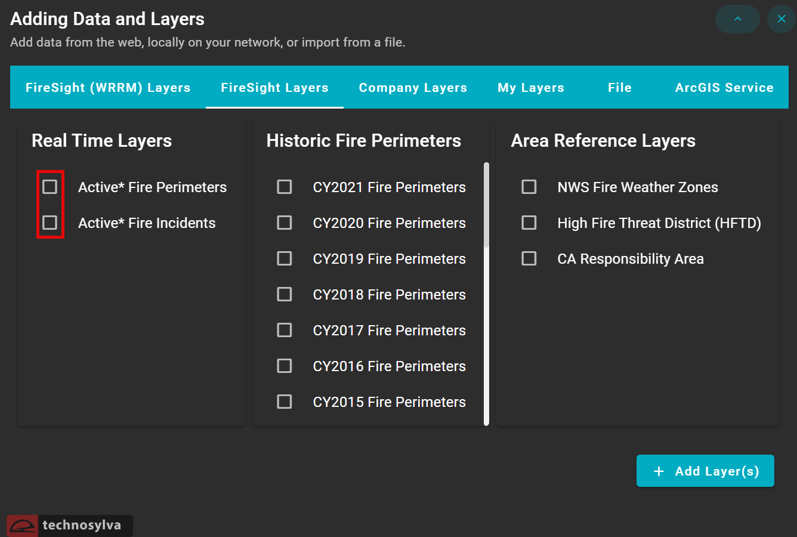The width and height of the screenshot is (797, 537).
Task: Select CY2020 Fire Perimeters layer checkbox
Action: (285, 223)
